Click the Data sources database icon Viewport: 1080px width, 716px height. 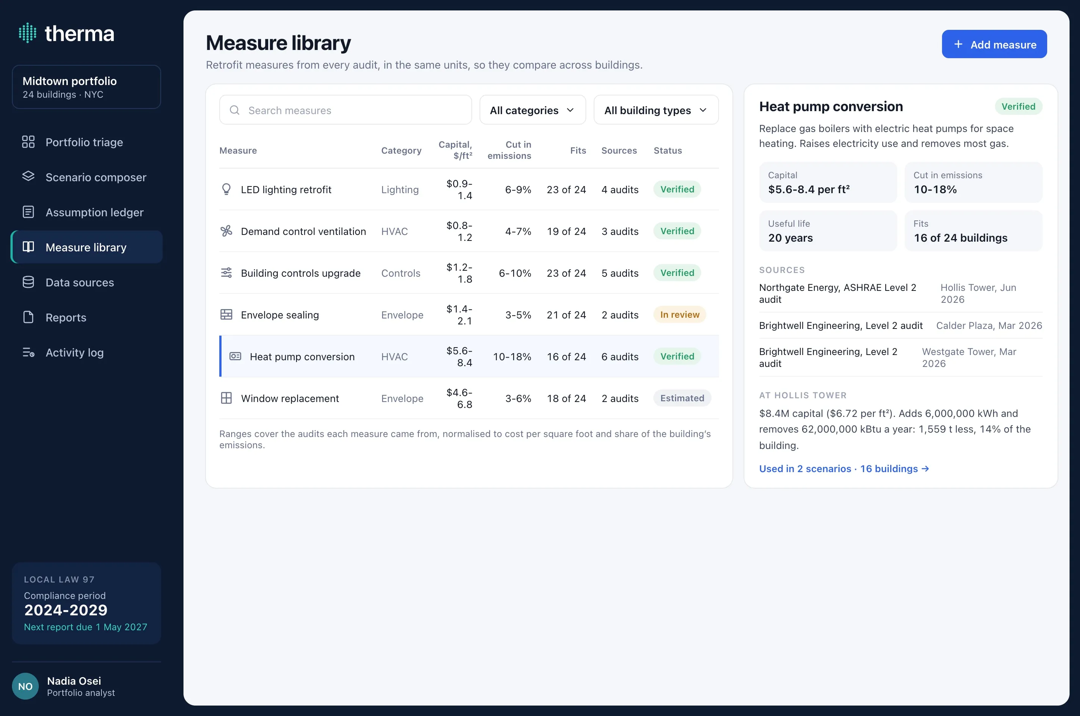pos(28,282)
